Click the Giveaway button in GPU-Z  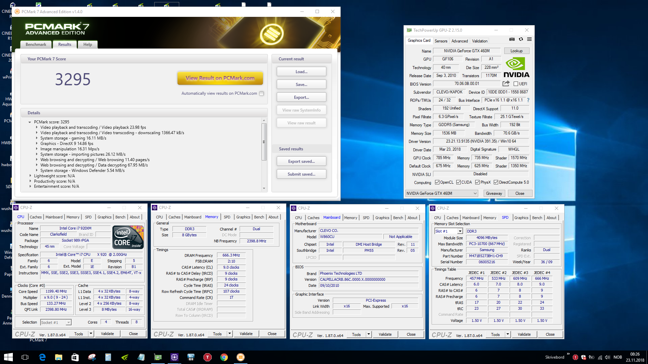[494, 193]
